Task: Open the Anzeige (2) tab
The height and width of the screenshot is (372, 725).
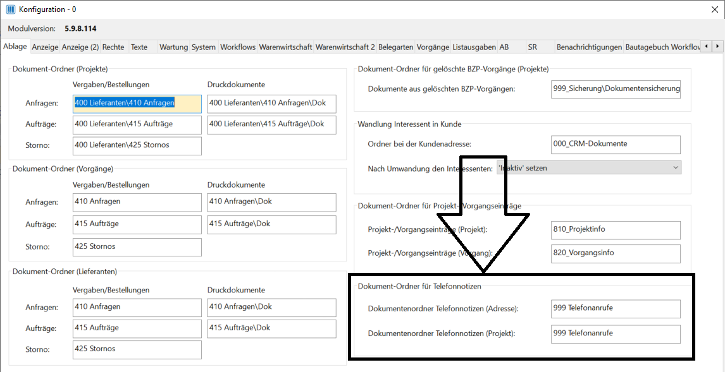Action: (x=80, y=47)
